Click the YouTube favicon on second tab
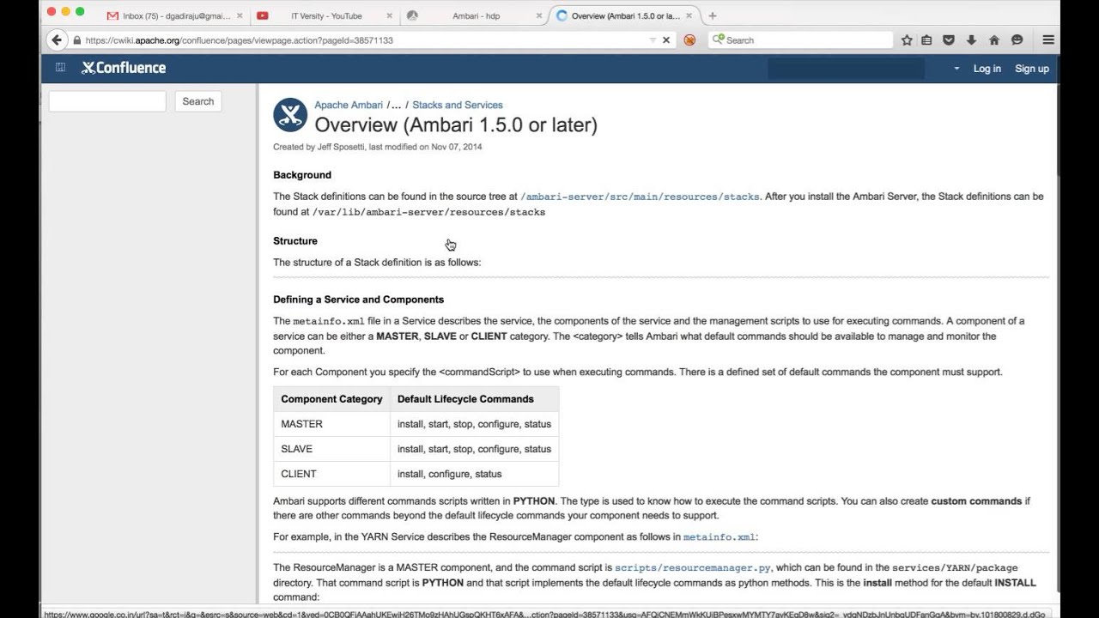Screen dimensions: 1099x618 (x=263, y=15)
